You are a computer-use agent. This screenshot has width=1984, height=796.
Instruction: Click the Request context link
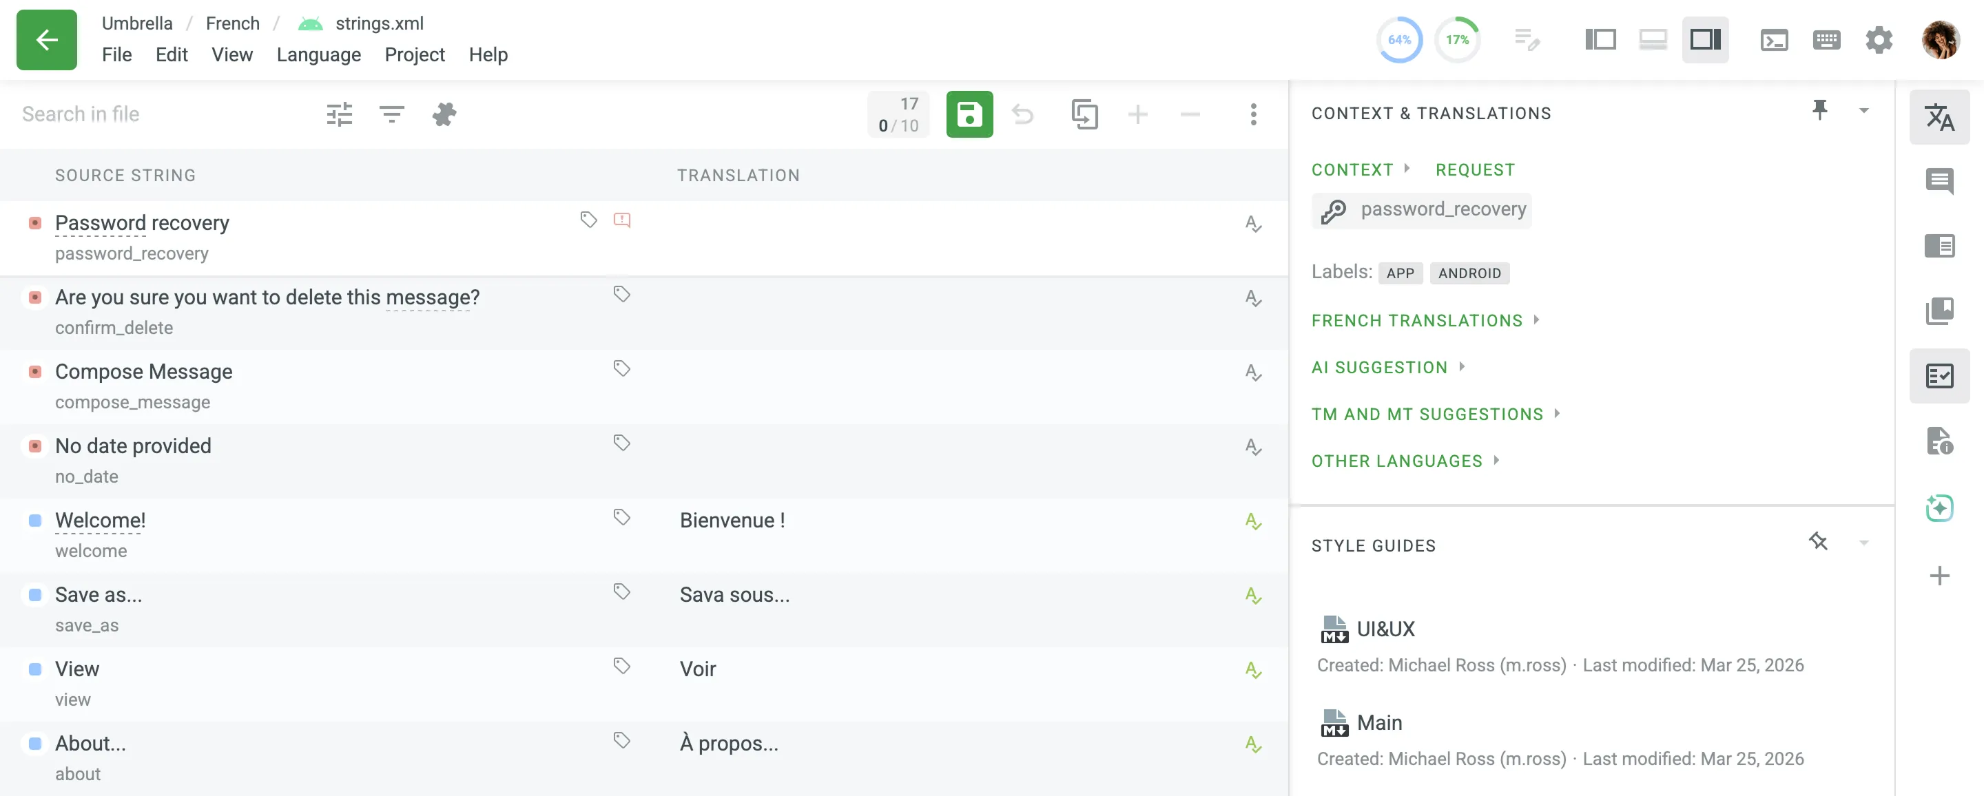(1474, 169)
